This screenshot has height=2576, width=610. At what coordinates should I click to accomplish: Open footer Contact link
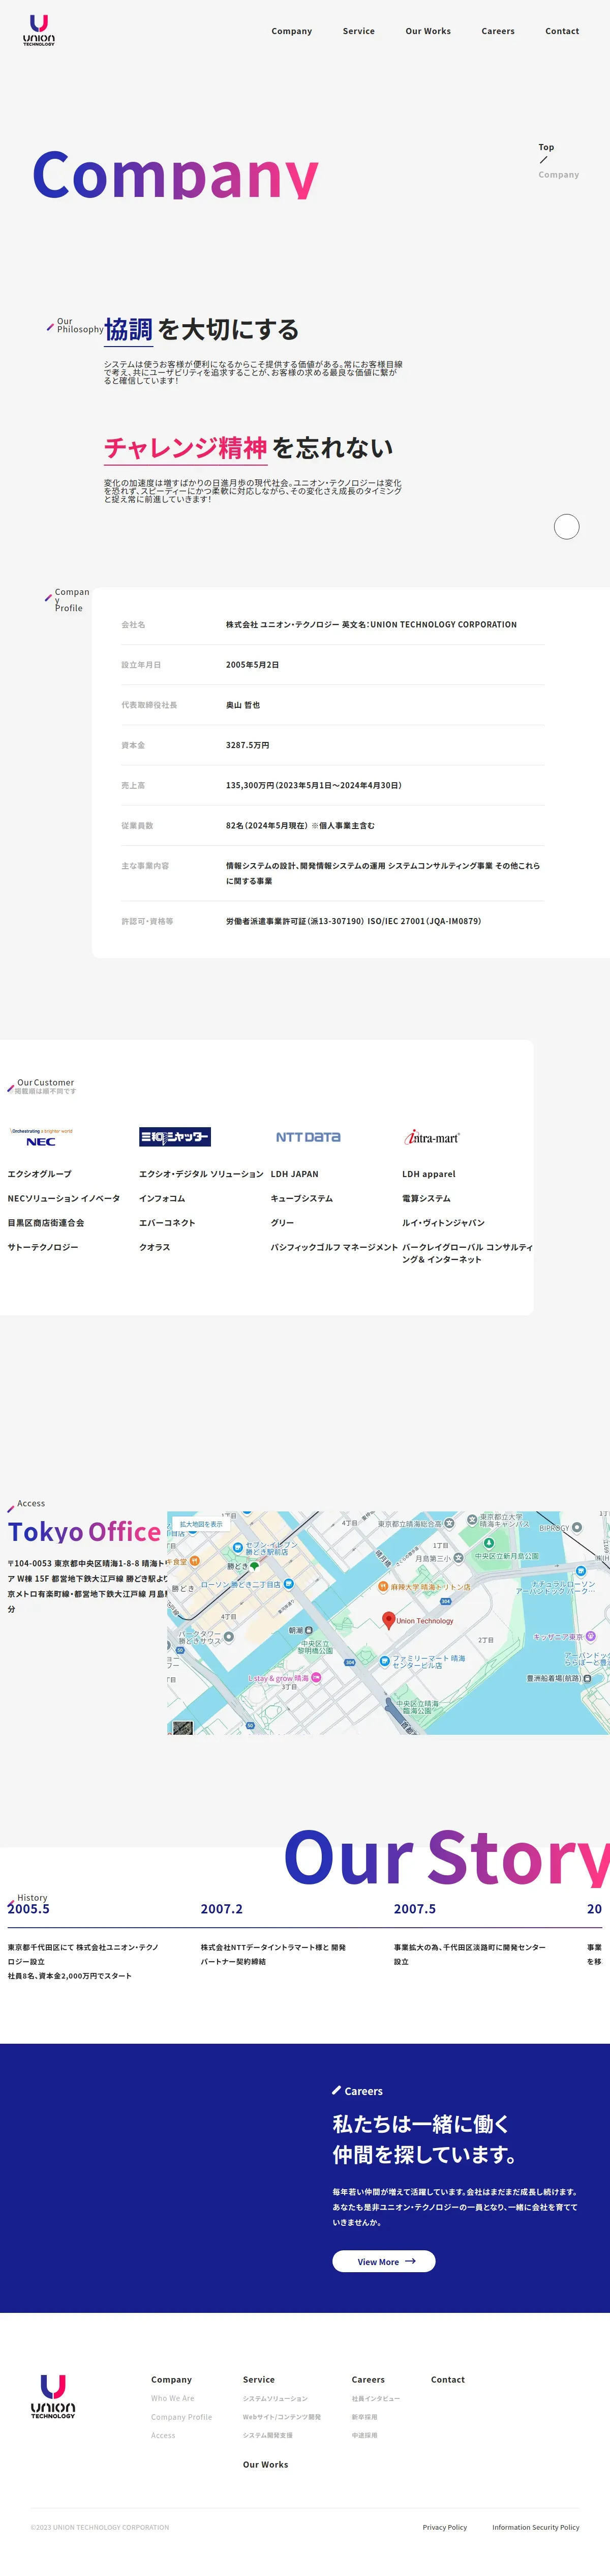[x=448, y=2380]
